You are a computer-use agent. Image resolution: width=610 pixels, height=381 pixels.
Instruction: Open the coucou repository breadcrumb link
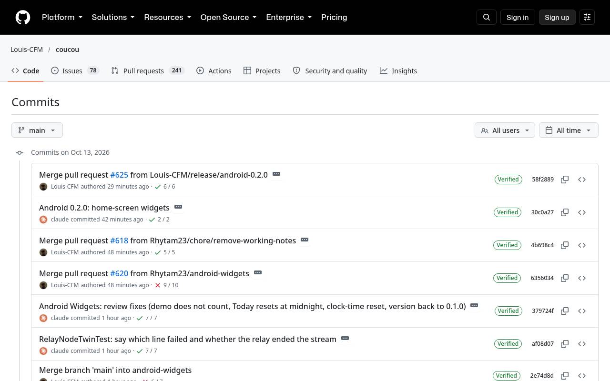[x=67, y=50]
